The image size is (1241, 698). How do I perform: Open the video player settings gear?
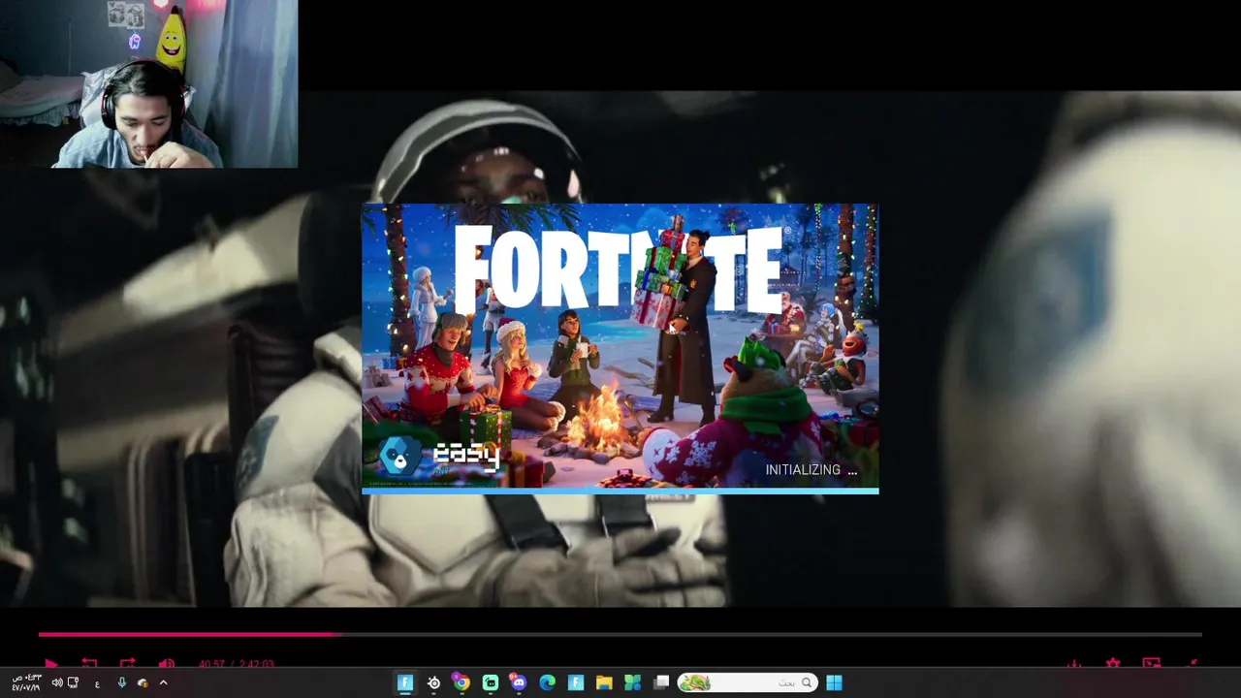pos(1113,664)
